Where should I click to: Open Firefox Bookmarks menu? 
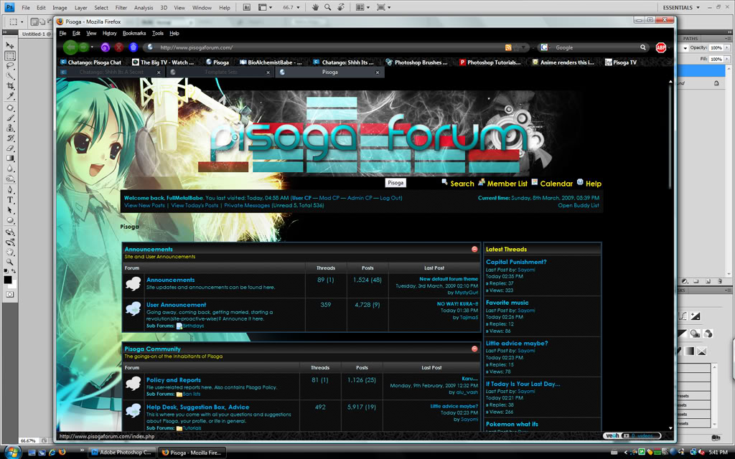click(x=134, y=33)
